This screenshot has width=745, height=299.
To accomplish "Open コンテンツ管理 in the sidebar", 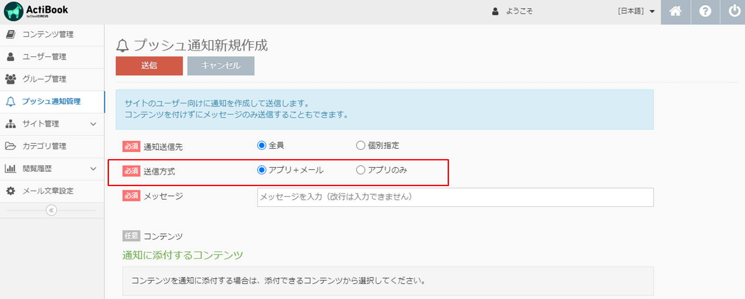I will 48,34.
